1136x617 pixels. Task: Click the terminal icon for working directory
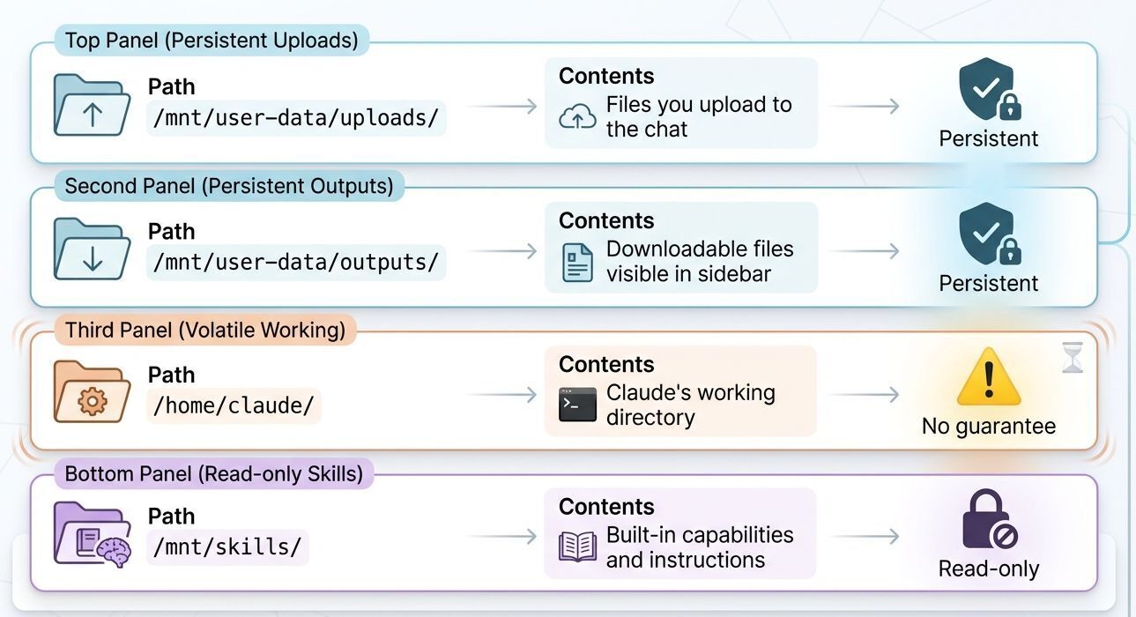[578, 405]
